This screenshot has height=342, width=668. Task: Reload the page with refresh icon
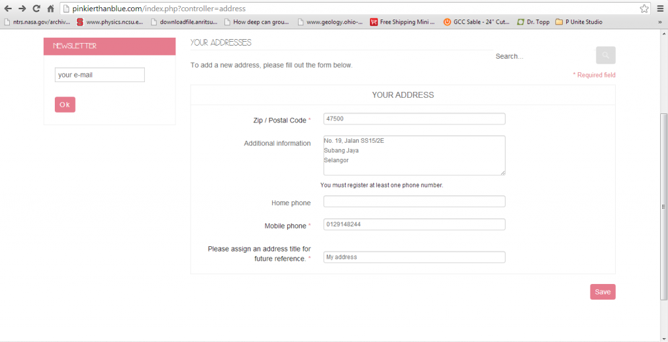pos(37,8)
